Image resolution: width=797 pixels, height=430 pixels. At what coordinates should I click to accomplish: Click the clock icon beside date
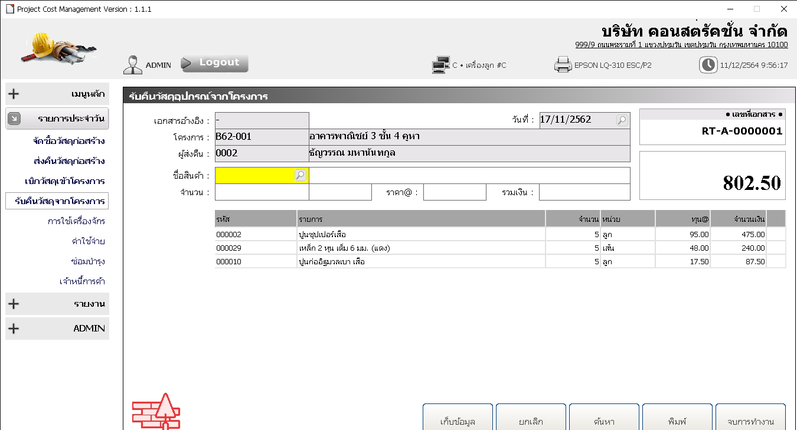pyautogui.click(x=708, y=65)
